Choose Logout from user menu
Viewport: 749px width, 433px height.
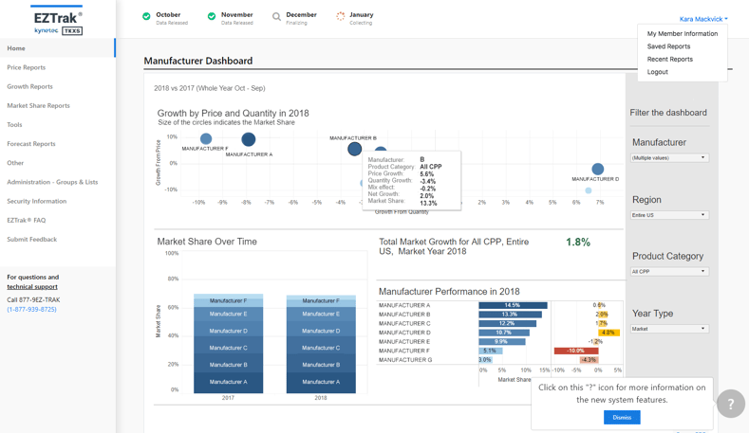click(x=657, y=72)
